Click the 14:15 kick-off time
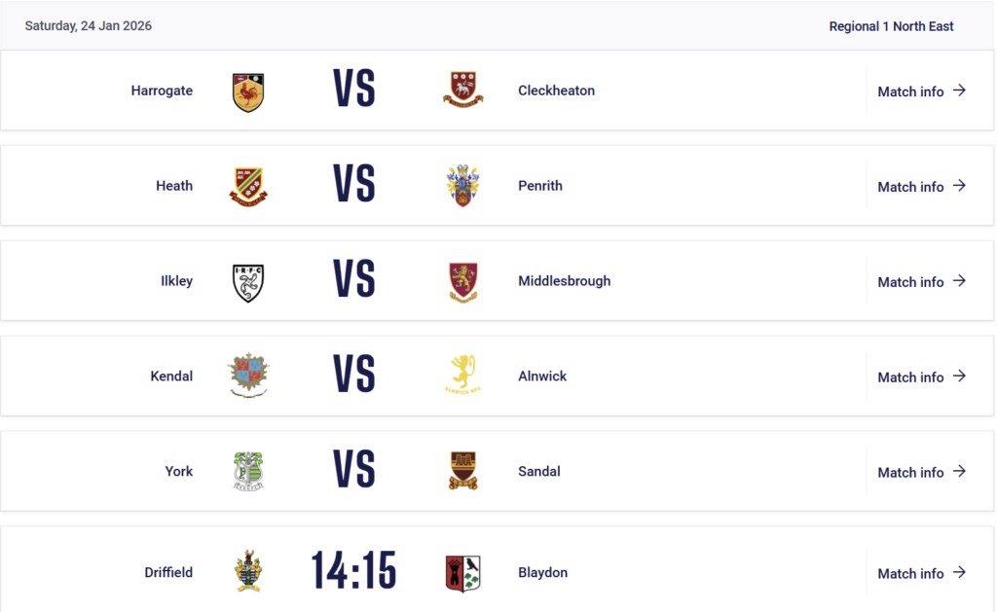Viewport: 997px width, 612px height. coord(353,572)
